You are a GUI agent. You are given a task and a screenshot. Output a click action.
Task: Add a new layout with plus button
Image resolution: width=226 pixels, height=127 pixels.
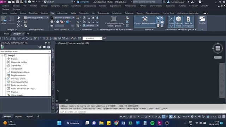click(x=38, y=116)
